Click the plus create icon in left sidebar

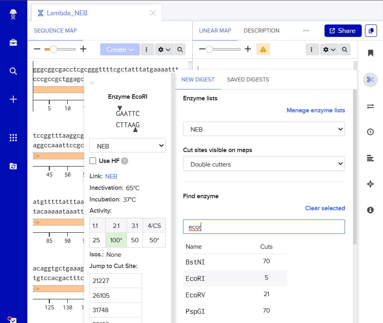[x=13, y=99]
